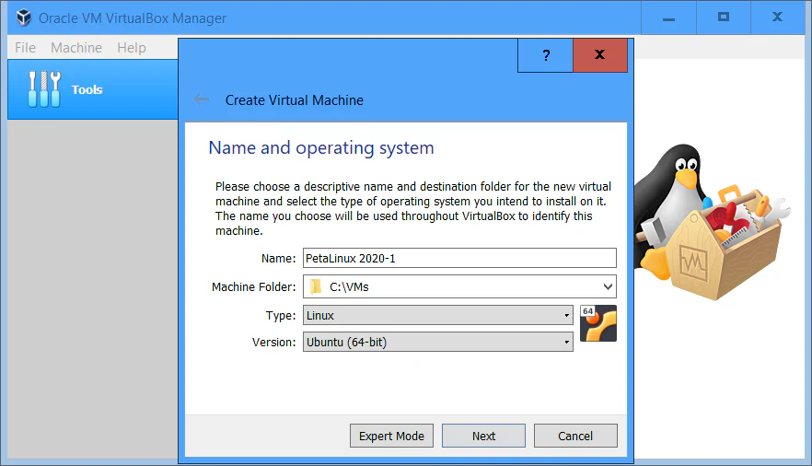Minimize the VirtualBox Manager window
Viewport: 812px width, 466px height.
click(x=669, y=17)
